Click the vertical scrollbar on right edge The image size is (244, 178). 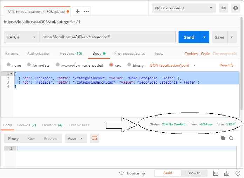coord(242,63)
